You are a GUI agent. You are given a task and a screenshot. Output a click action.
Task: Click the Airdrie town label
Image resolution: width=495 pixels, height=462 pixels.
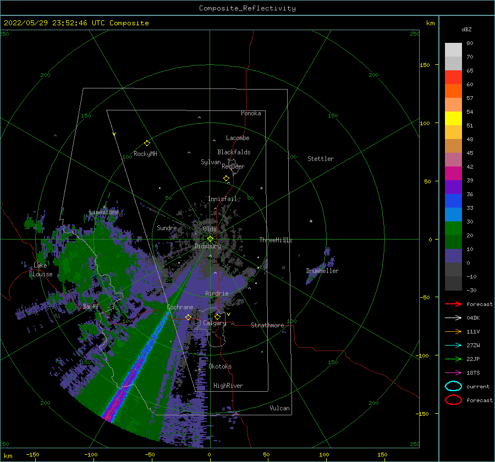217,293
